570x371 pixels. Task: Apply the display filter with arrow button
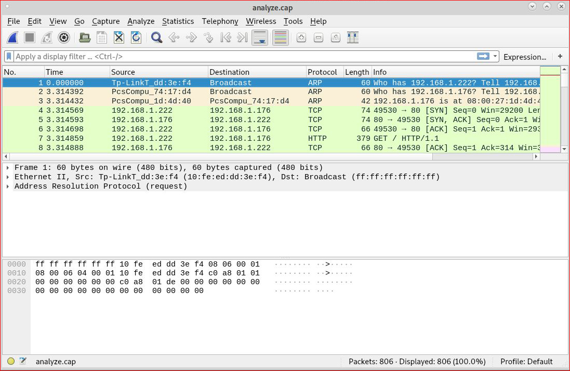point(483,56)
